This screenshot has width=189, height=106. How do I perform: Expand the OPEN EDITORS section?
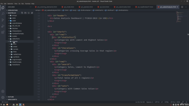(13, 10)
